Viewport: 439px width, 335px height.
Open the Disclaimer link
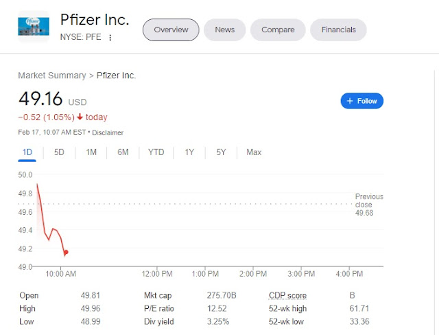click(x=108, y=132)
